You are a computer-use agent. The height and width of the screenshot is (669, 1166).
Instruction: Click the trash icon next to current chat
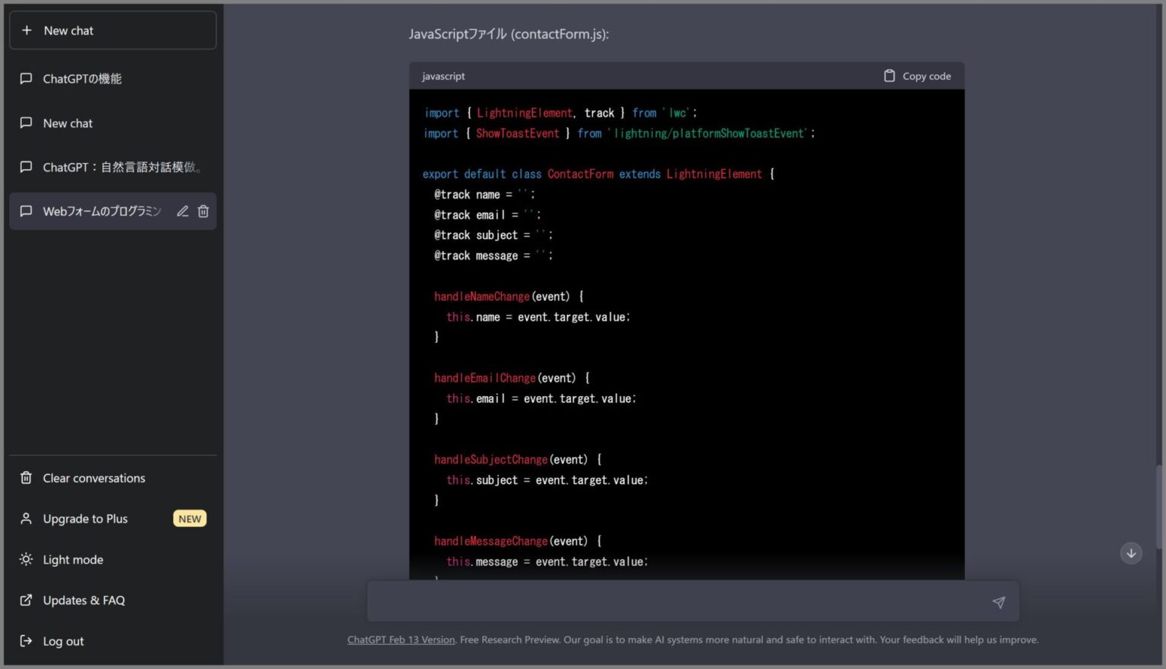203,211
